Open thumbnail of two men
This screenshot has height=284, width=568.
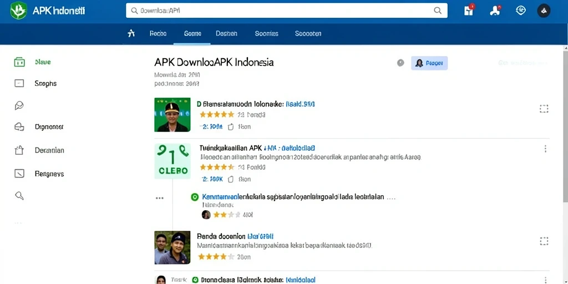pos(172,247)
